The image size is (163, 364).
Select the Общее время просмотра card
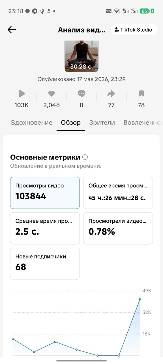click(118, 193)
